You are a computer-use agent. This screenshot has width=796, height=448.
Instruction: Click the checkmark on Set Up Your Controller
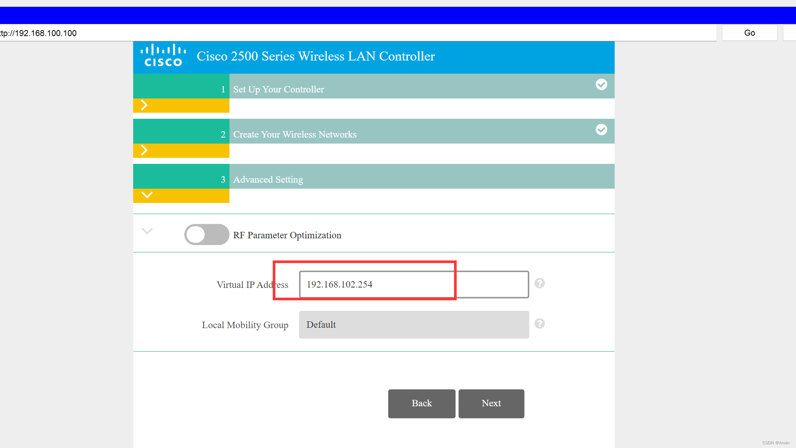[601, 85]
